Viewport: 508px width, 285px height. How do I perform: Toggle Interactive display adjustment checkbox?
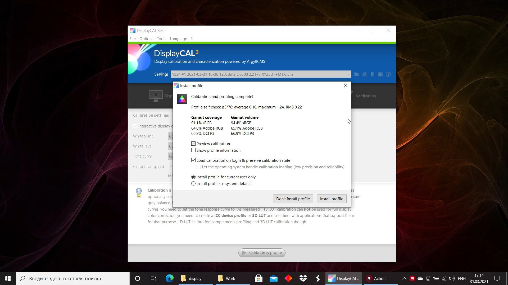[x=135, y=126]
